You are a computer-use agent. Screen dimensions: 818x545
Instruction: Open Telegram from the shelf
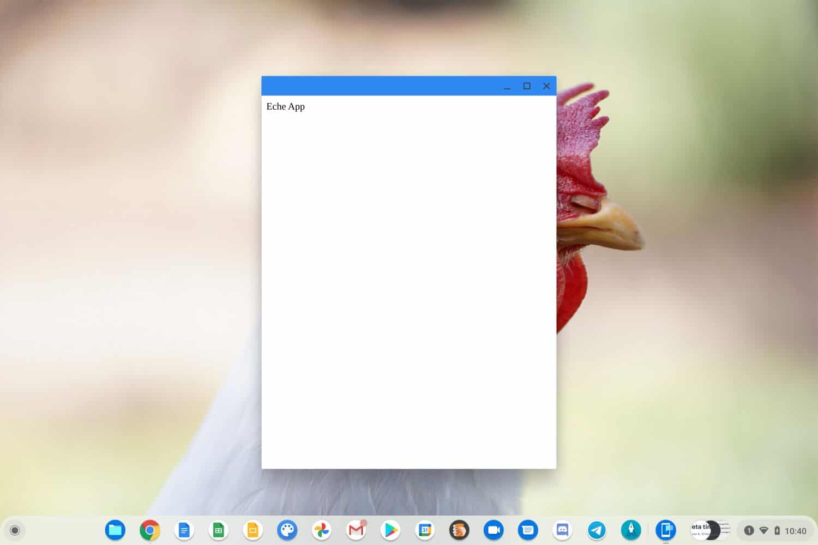coord(597,530)
